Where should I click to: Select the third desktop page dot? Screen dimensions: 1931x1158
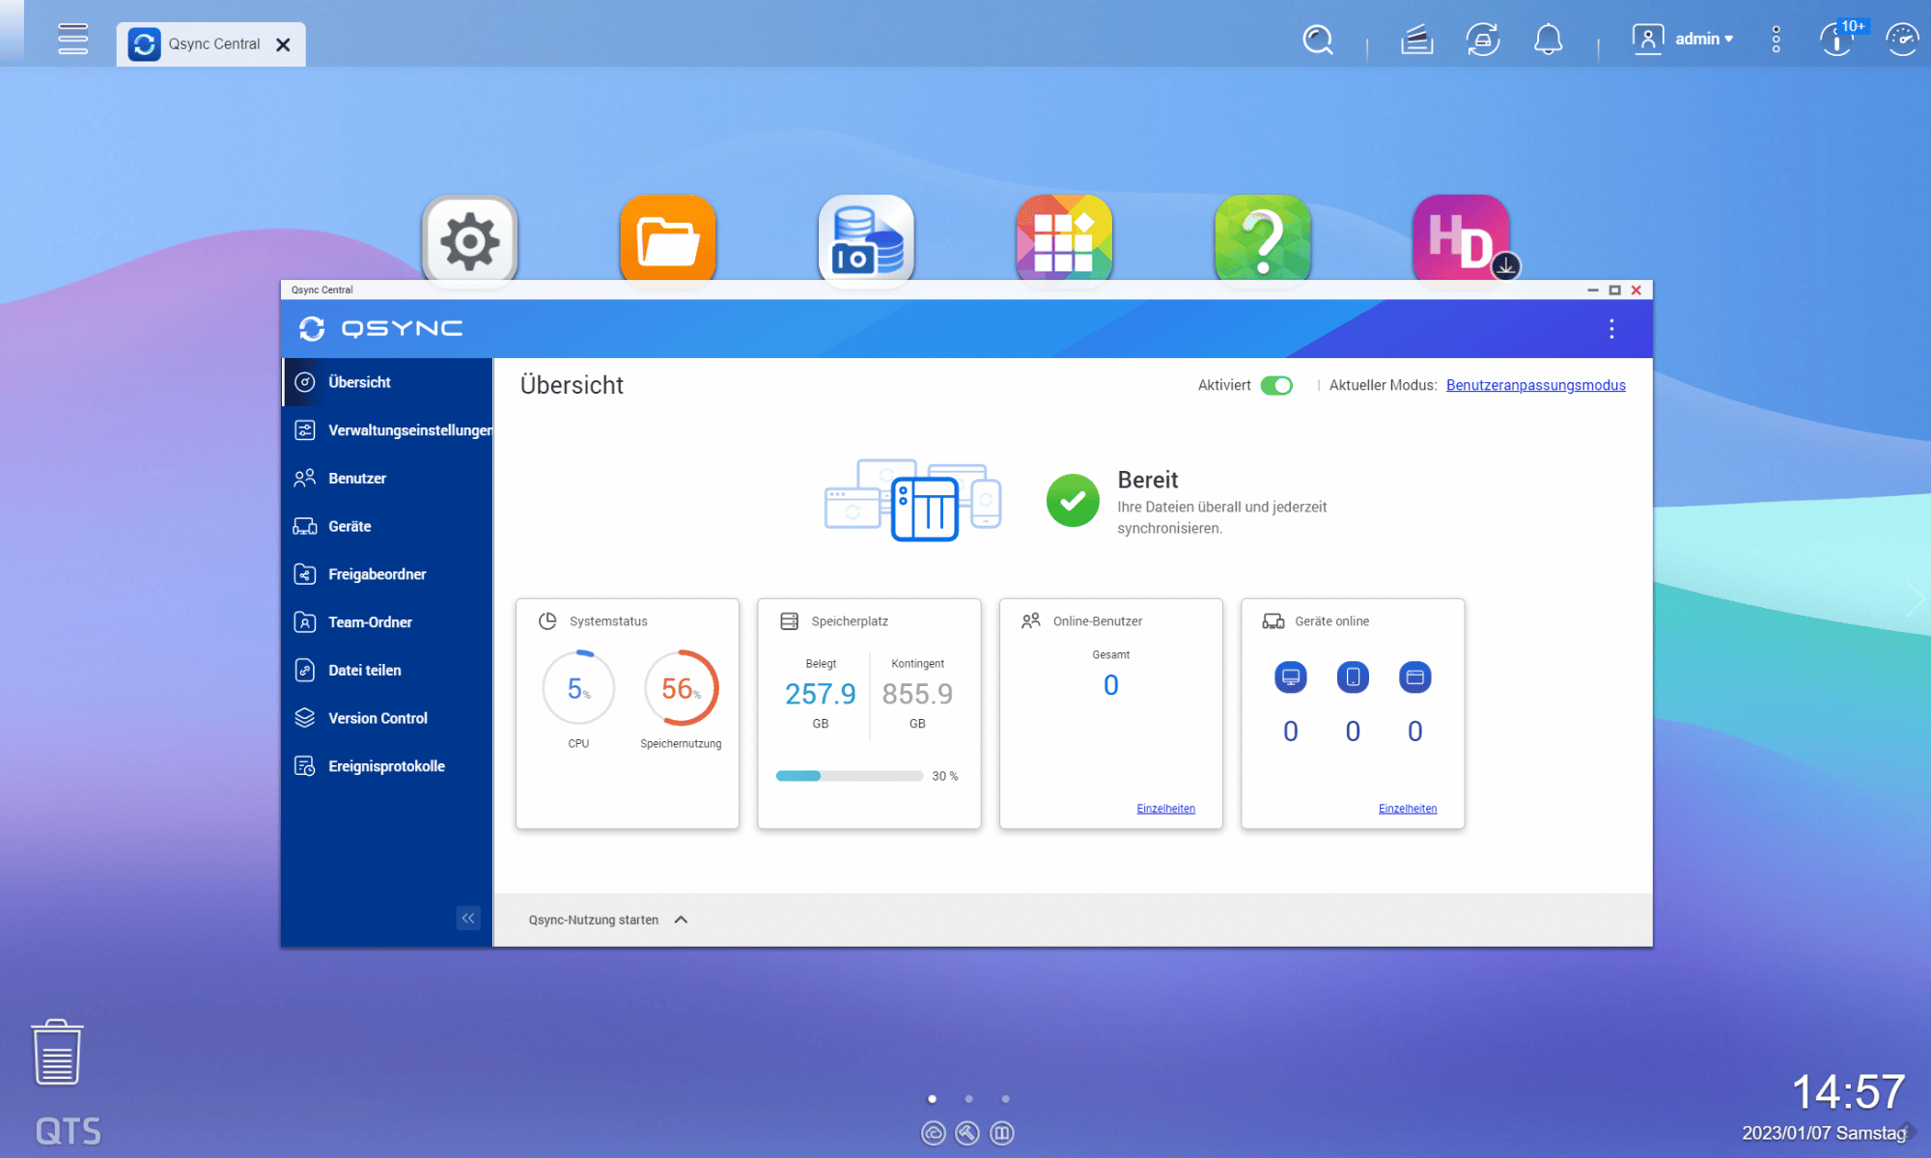pos(1005,1099)
